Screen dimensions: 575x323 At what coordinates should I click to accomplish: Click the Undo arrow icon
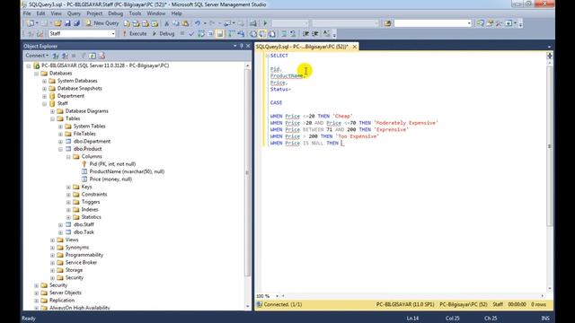pyautogui.click(x=198, y=23)
